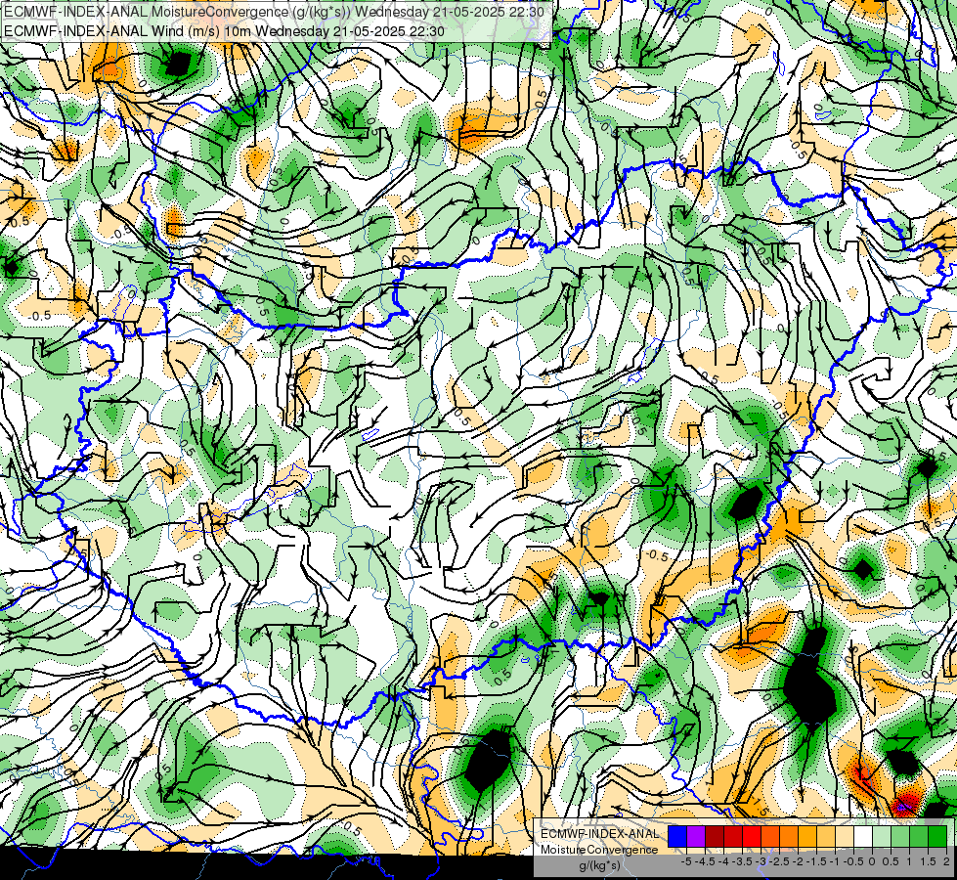Click the '-5' legend tick label
Screen dimensions: 957x880
click(x=686, y=861)
